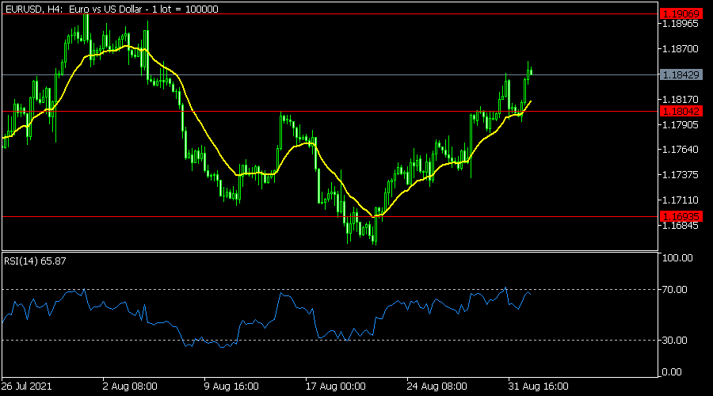Image resolution: width=713 pixels, height=396 pixels.
Task: Click the 1.17110 price scale value
Action: click(681, 200)
